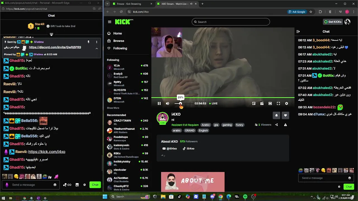The image size is (358, 201).
Task: Click the green stream progress bar
Action: 223,97
